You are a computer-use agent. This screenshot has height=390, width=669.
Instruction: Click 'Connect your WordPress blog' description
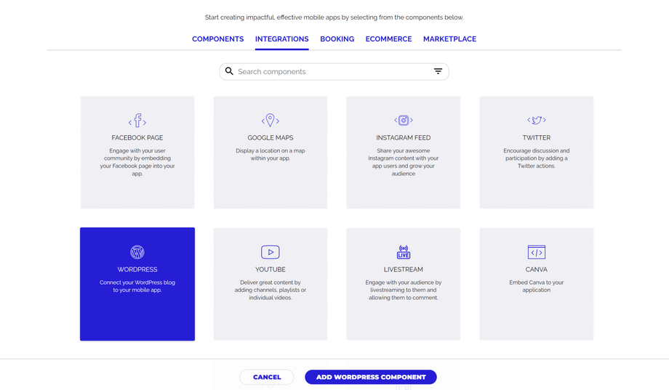tap(137, 286)
